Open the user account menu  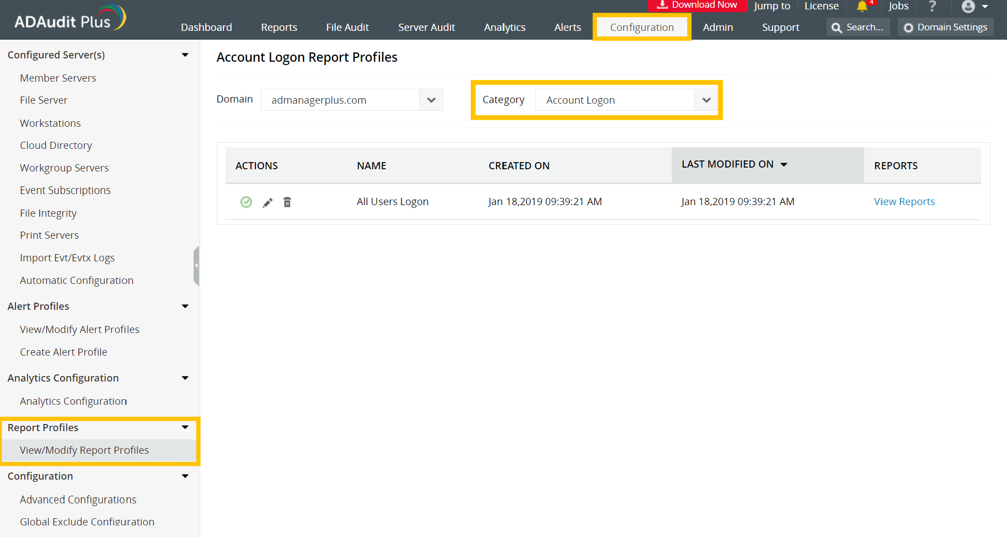(x=969, y=7)
